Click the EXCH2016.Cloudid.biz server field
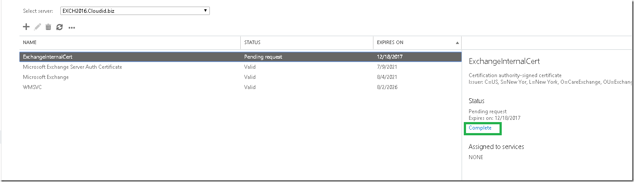634x182 pixels. [135, 11]
